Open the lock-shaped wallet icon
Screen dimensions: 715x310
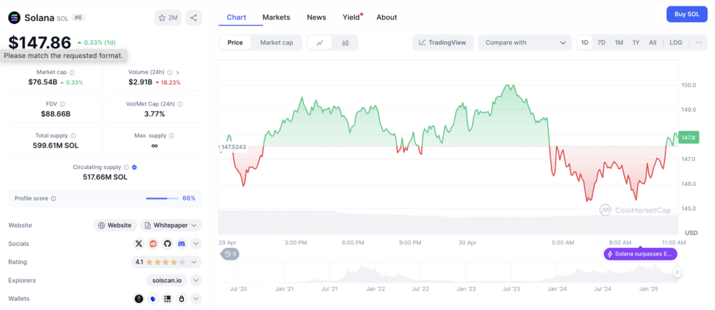[182, 299]
